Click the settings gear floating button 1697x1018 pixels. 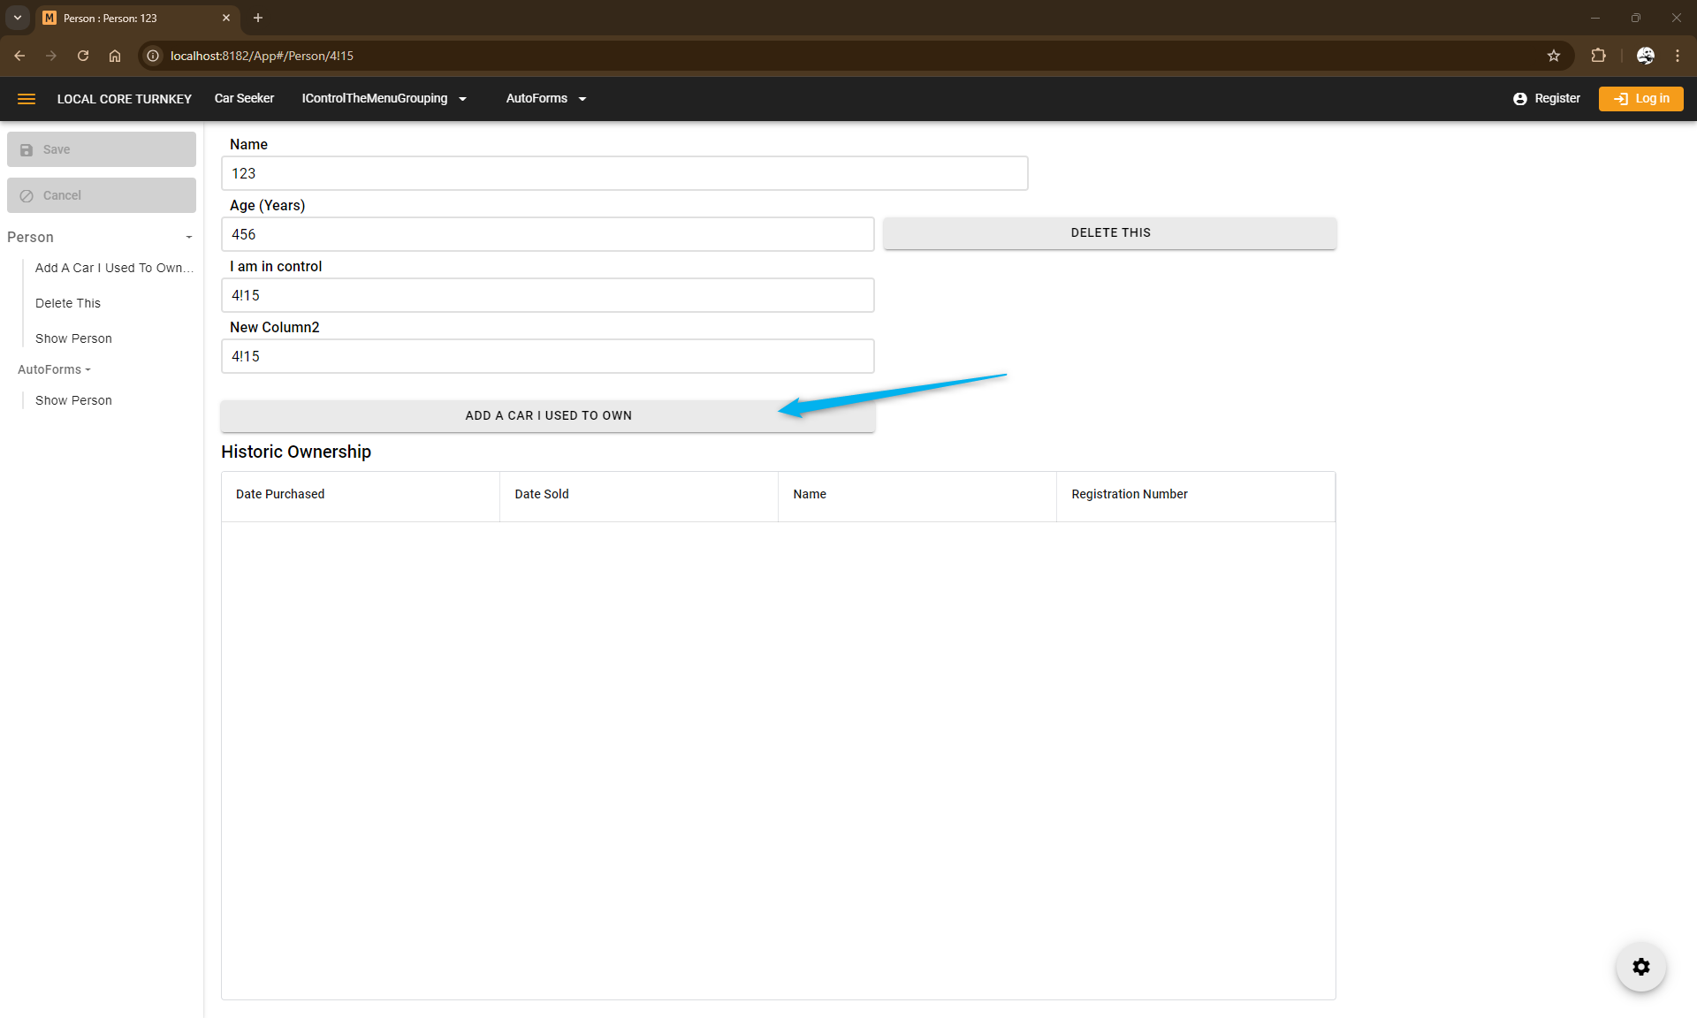[x=1640, y=967]
